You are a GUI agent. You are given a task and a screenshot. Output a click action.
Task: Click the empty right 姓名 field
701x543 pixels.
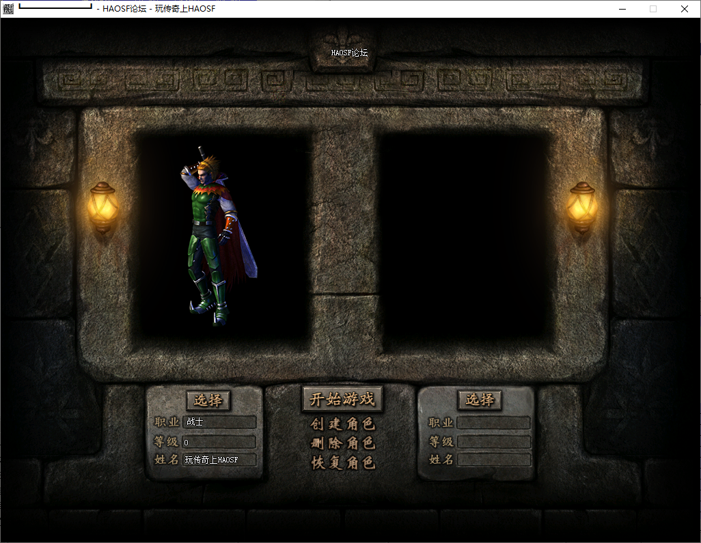pos(493,460)
